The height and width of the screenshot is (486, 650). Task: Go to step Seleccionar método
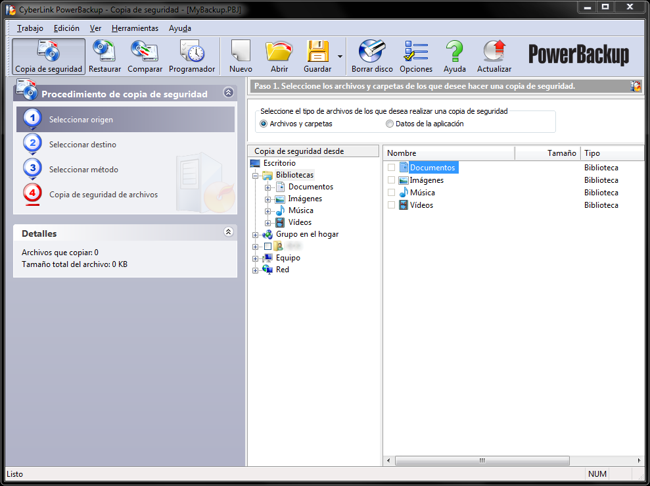click(x=83, y=170)
